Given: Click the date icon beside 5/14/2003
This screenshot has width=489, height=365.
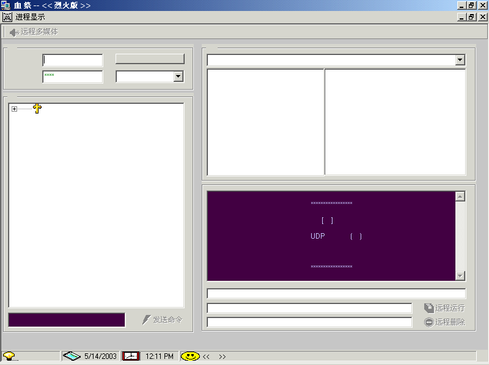Looking at the screenshot, I should point(72,356).
